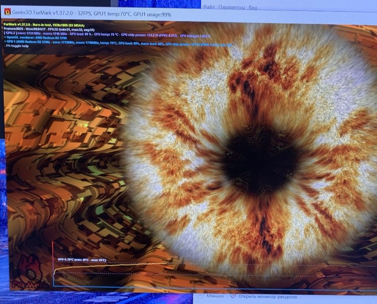This screenshot has height=304, width=377.
Task: Click the Меньше label text
Action: pyautogui.click(x=216, y=296)
